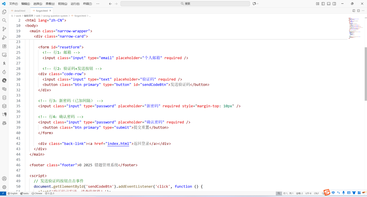Open the Copilot chat icon

254,4
